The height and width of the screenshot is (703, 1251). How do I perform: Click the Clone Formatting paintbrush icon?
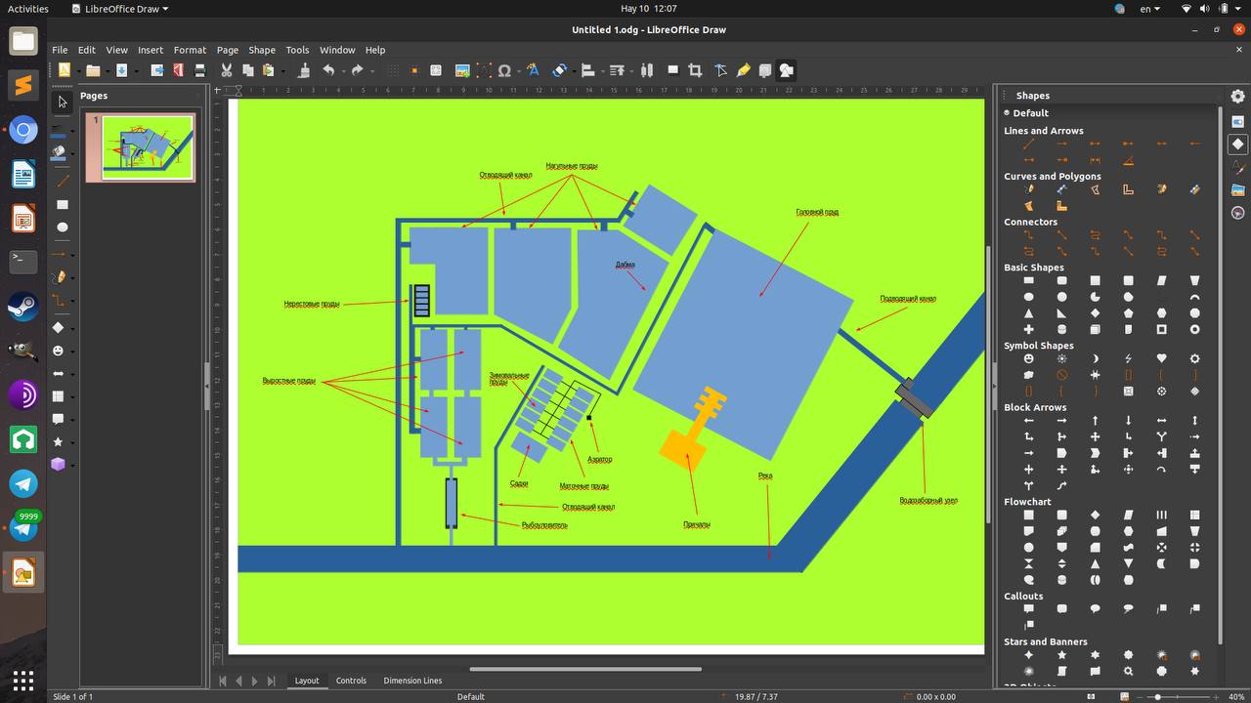tap(304, 70)
